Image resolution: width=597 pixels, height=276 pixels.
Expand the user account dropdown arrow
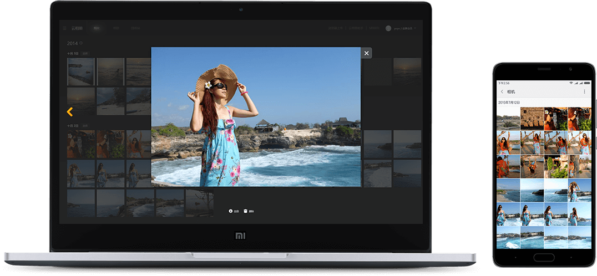(415, 28)
